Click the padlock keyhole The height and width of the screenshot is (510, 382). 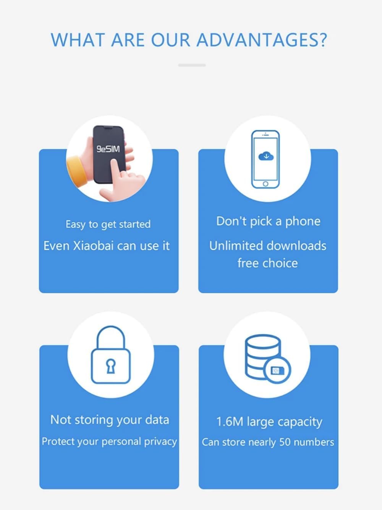click(x=111, y=366)
